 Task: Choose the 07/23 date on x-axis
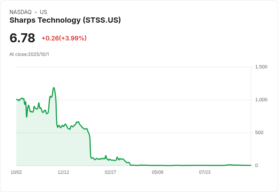coord(205,172)
